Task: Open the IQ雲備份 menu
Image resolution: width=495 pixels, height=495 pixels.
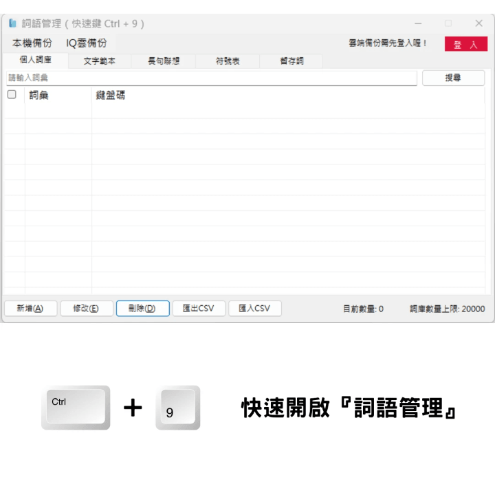Action: tap(86, 43)
